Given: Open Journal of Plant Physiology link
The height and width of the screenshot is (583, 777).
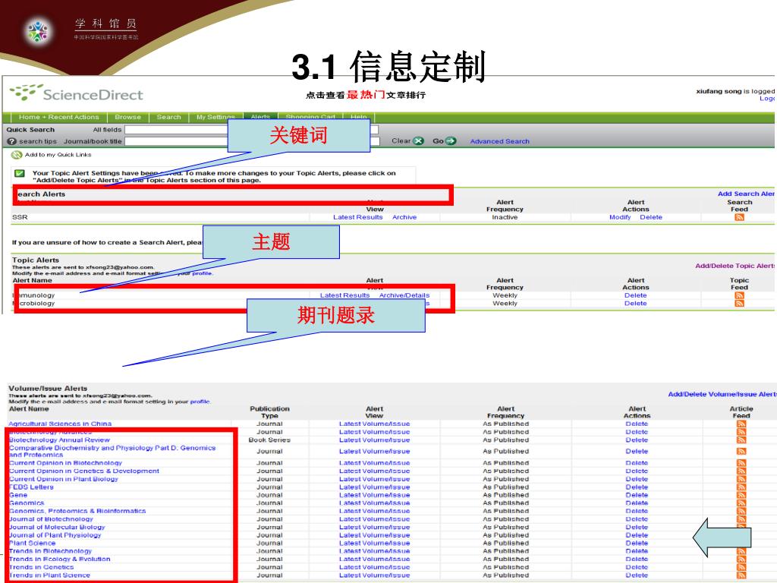Looking at the screenshot, I should pyautogui.click(x=55, y=535).
